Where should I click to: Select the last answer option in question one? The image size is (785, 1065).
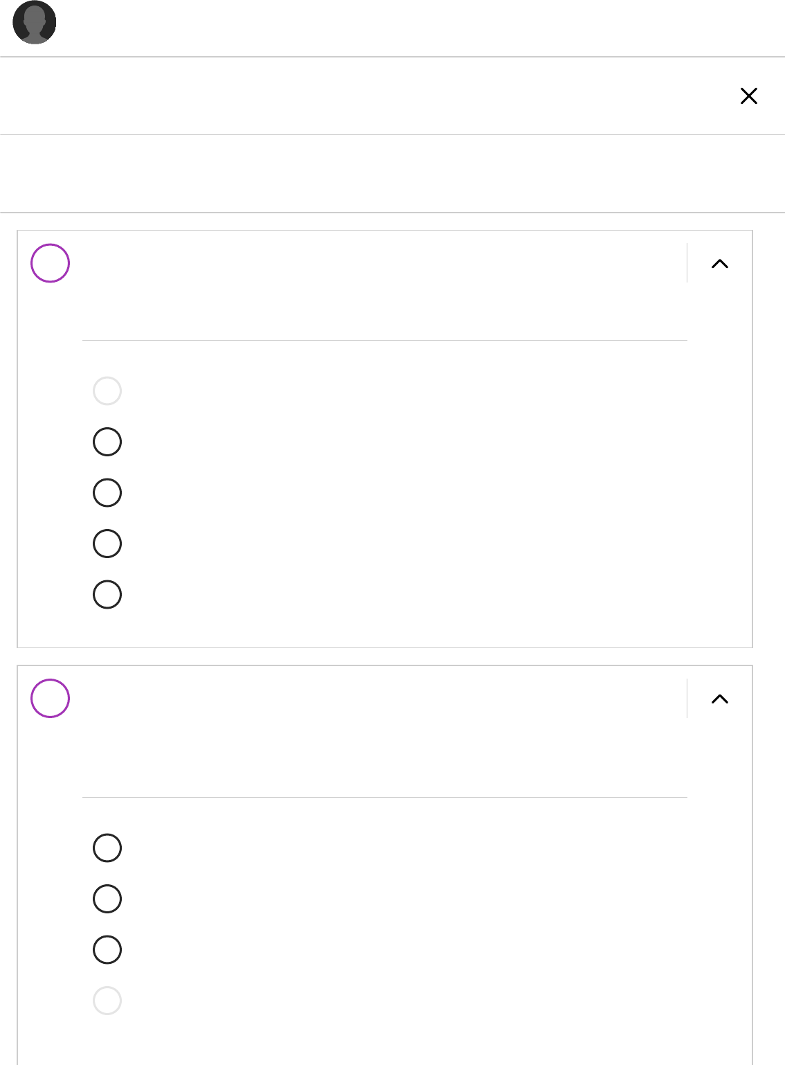coord(107,595)
